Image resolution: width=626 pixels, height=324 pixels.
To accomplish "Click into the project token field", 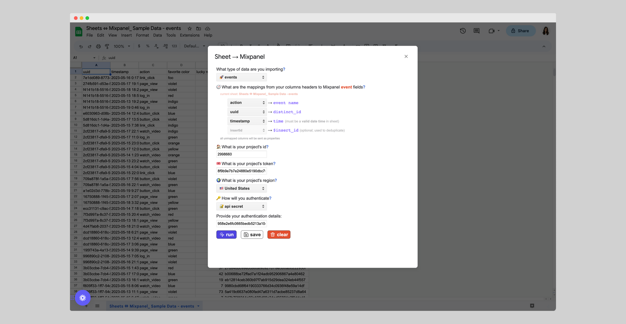I will (242, 171).
